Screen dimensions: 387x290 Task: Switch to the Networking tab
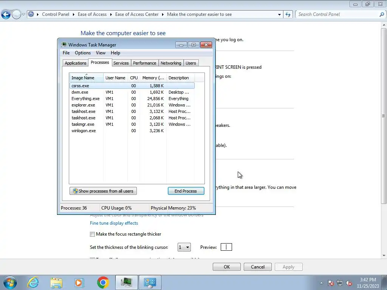171,63
